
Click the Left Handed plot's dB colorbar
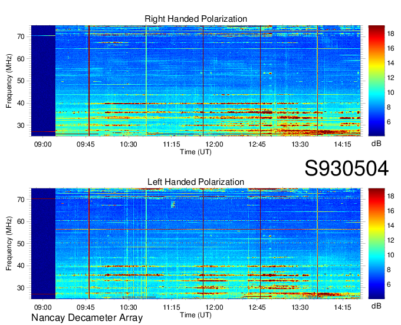coord(376,244)
